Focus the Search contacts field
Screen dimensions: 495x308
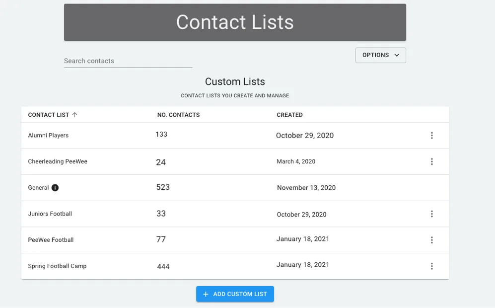point(128,61)
